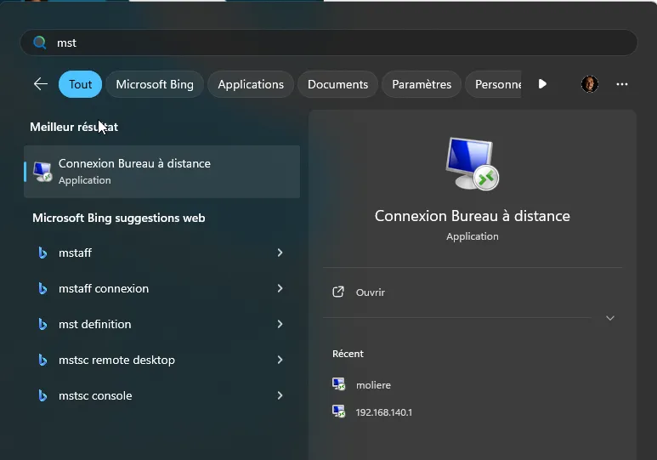Expand the mstsc remote desktop chevron
Image resolution: width=657 pixels, height=460 pixels.
[280, 360]
